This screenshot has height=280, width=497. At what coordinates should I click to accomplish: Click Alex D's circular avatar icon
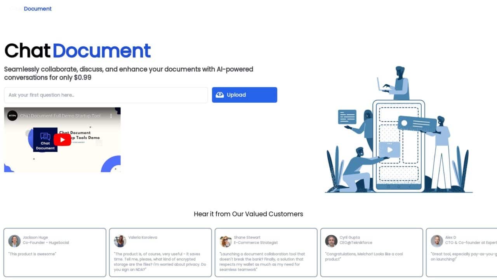[x=436, y=240]
